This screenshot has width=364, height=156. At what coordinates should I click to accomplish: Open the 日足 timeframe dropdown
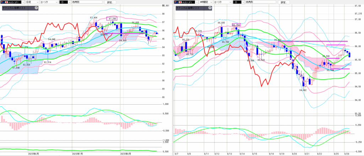click(x=32, y=2)
